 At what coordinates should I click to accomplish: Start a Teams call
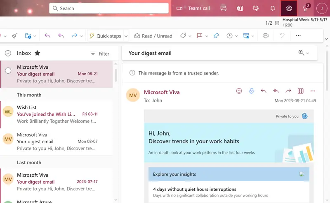pos(193,8)
